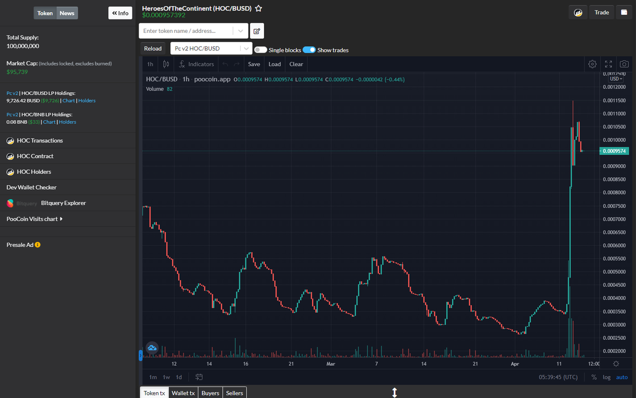
Task: Click the blue handle at chart's left edge
Action: point(140,355)
